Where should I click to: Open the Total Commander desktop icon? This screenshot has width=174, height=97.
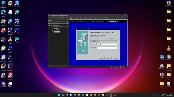click(3, 58)
